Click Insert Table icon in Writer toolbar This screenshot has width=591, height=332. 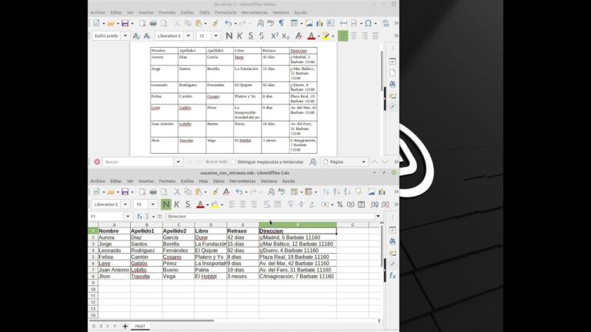pos(294,23)
